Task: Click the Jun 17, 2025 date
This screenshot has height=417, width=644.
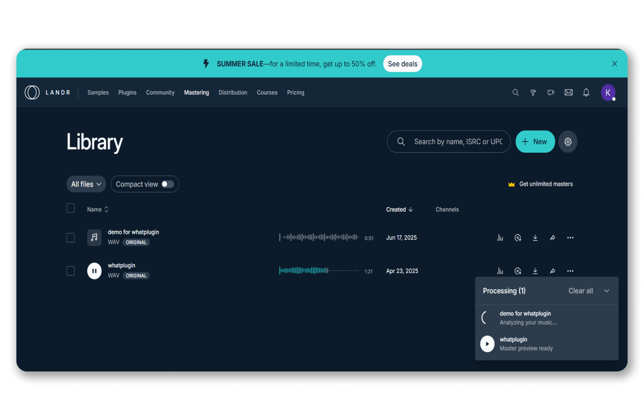Action: (x=402, y=238)
